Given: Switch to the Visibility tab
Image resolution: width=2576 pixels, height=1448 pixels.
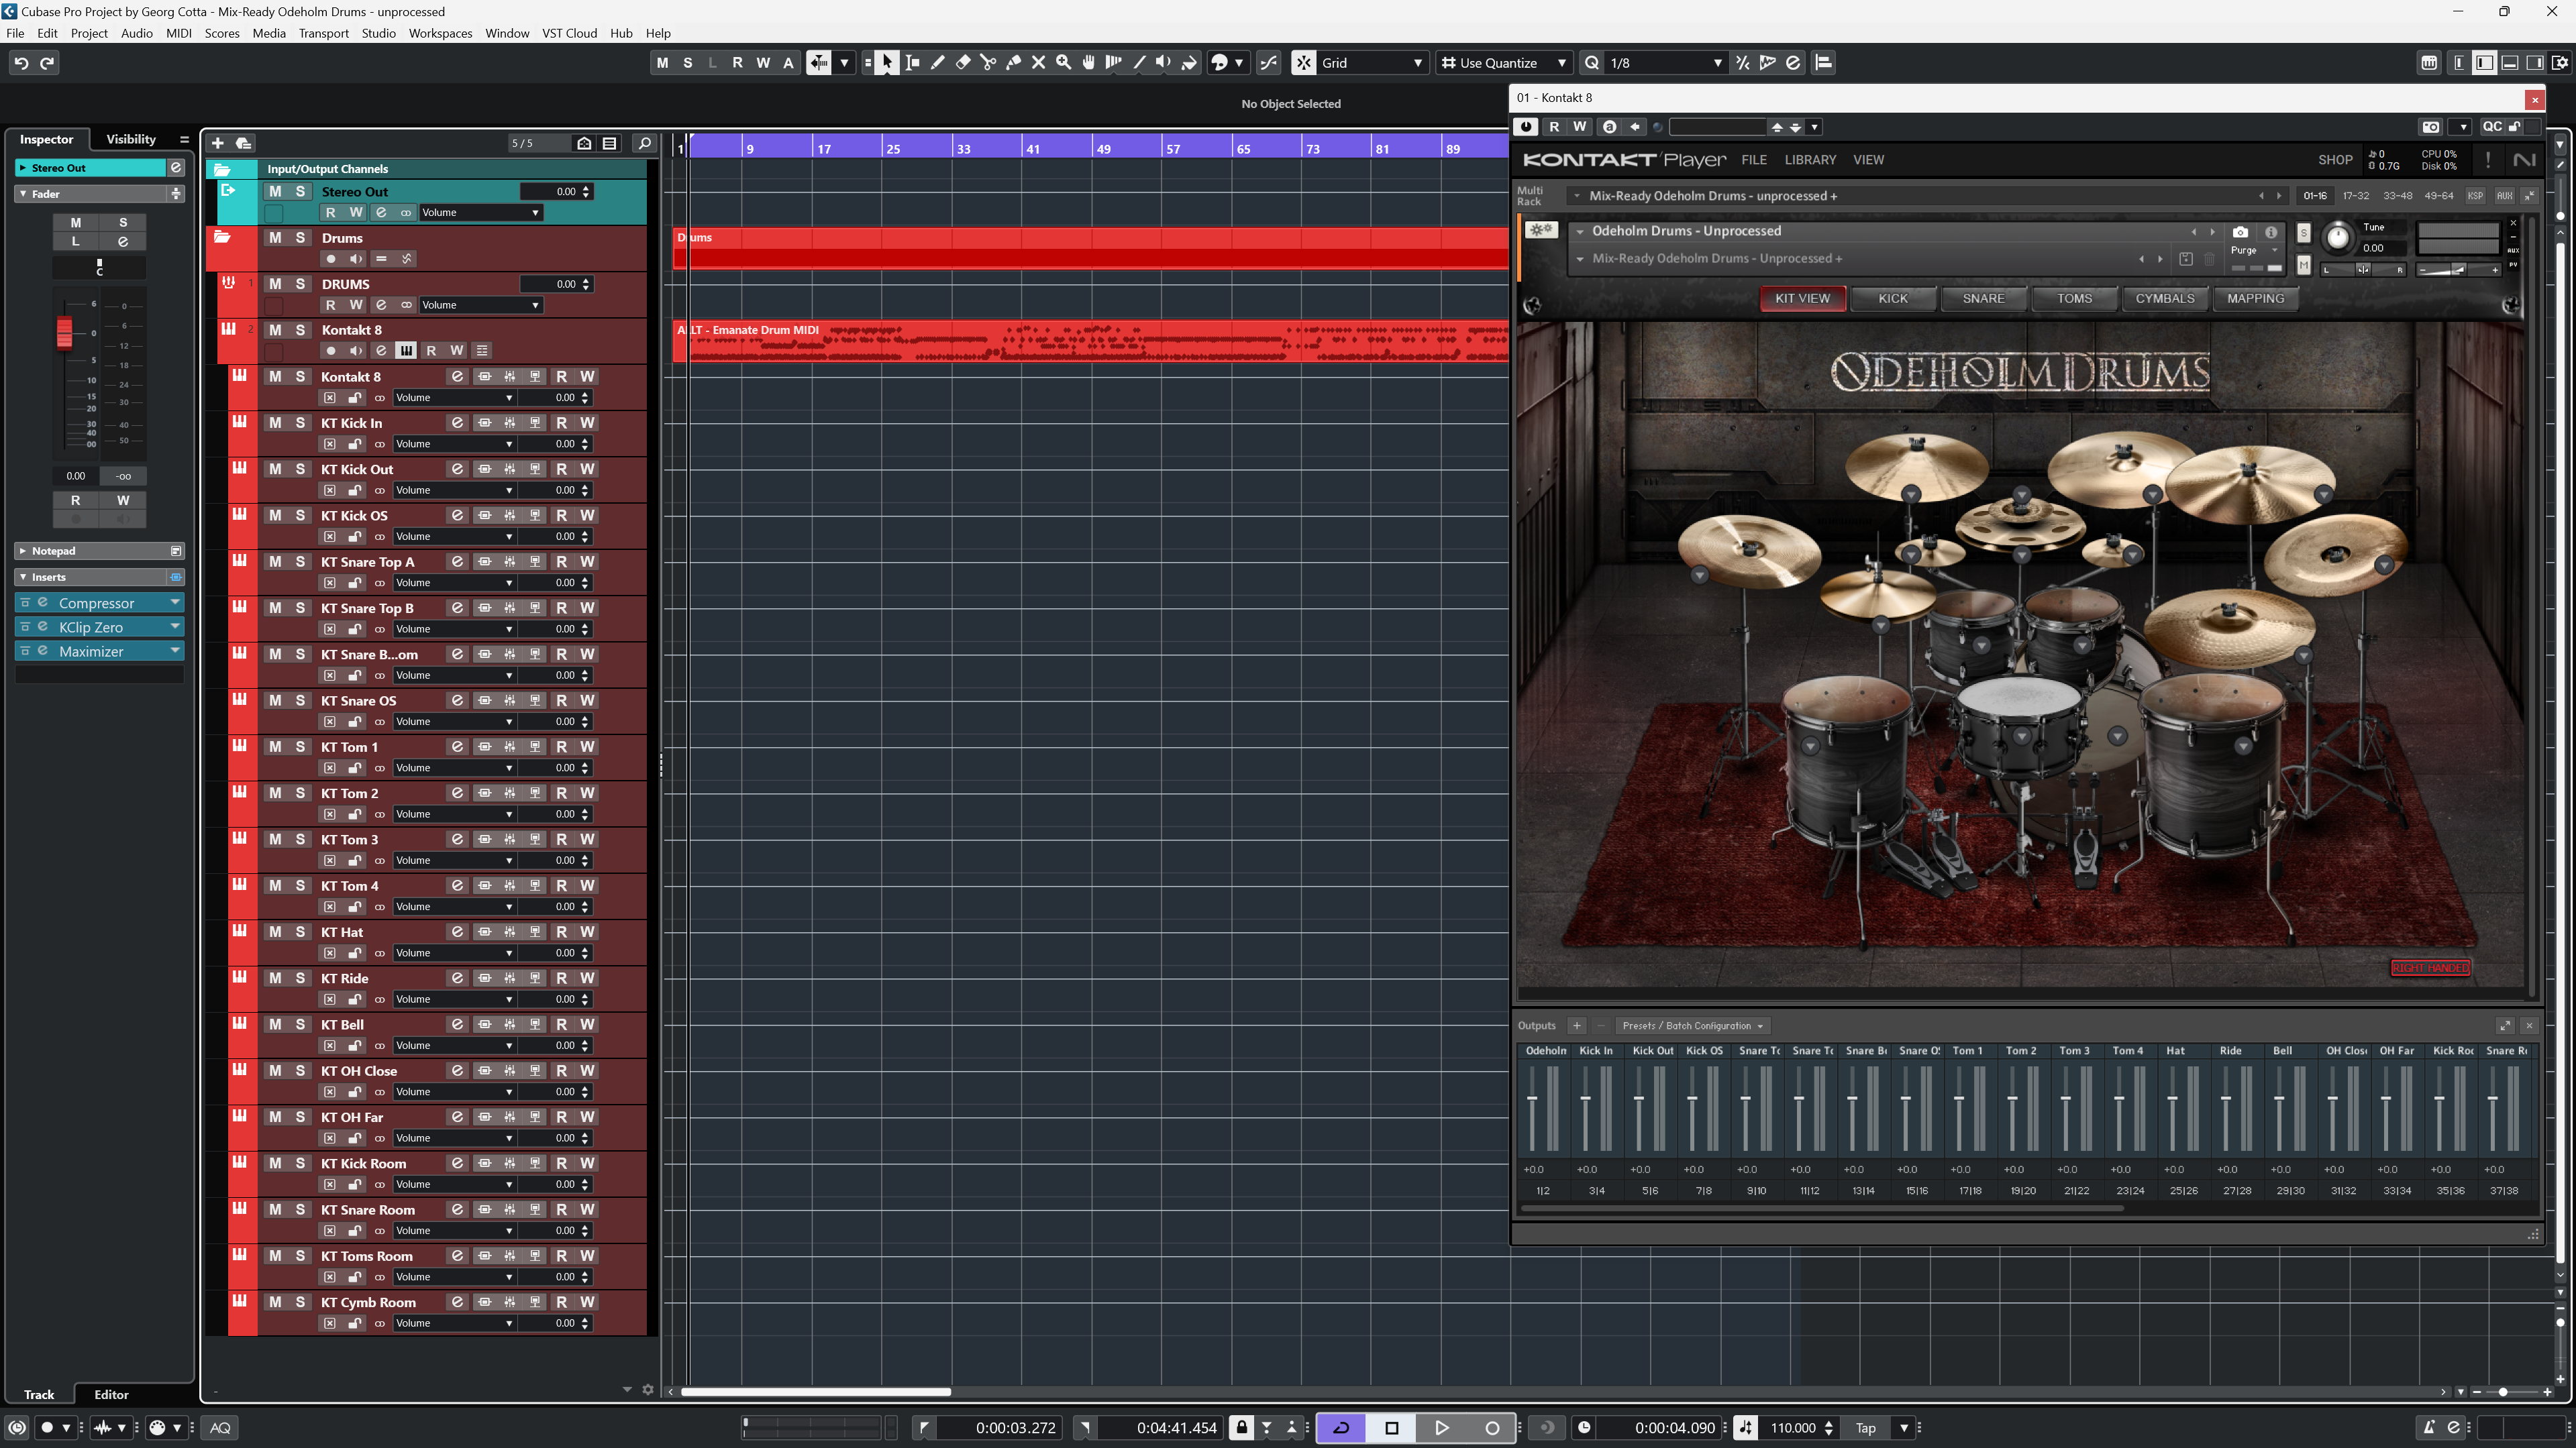Looking at the screenshot, I should click(131, 139).
